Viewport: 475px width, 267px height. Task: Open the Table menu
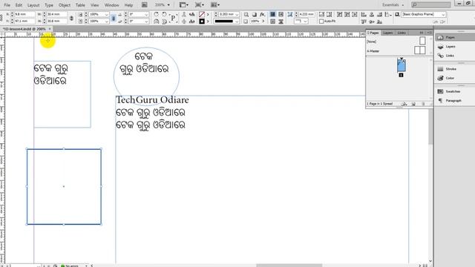pyautogui.click(x=80, y=5)
